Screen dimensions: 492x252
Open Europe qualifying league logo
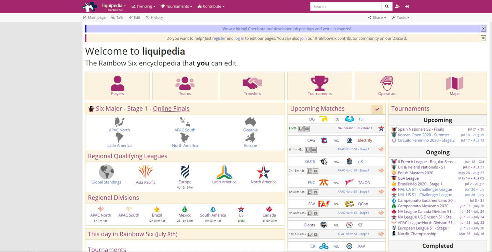point(185,172)
